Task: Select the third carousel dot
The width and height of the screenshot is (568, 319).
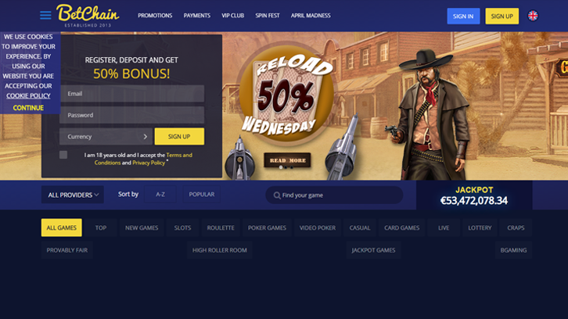Action: [292, 167]
